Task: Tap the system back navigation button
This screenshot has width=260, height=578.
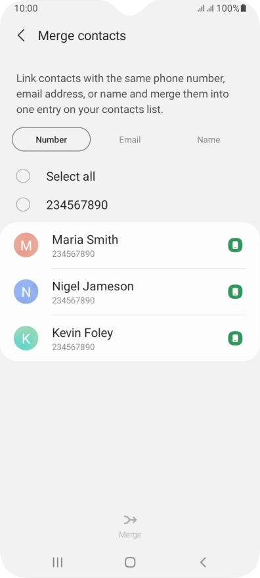Action: click(202, 562)
